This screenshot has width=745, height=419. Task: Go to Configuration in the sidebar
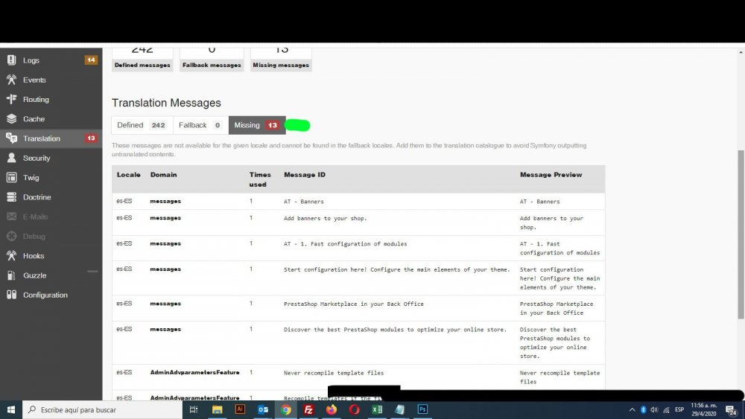tap(51, 295)
